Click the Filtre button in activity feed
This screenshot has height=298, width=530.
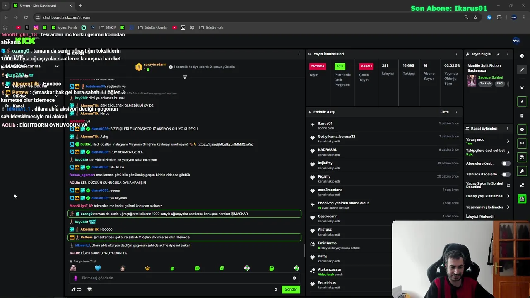point(444,112)
